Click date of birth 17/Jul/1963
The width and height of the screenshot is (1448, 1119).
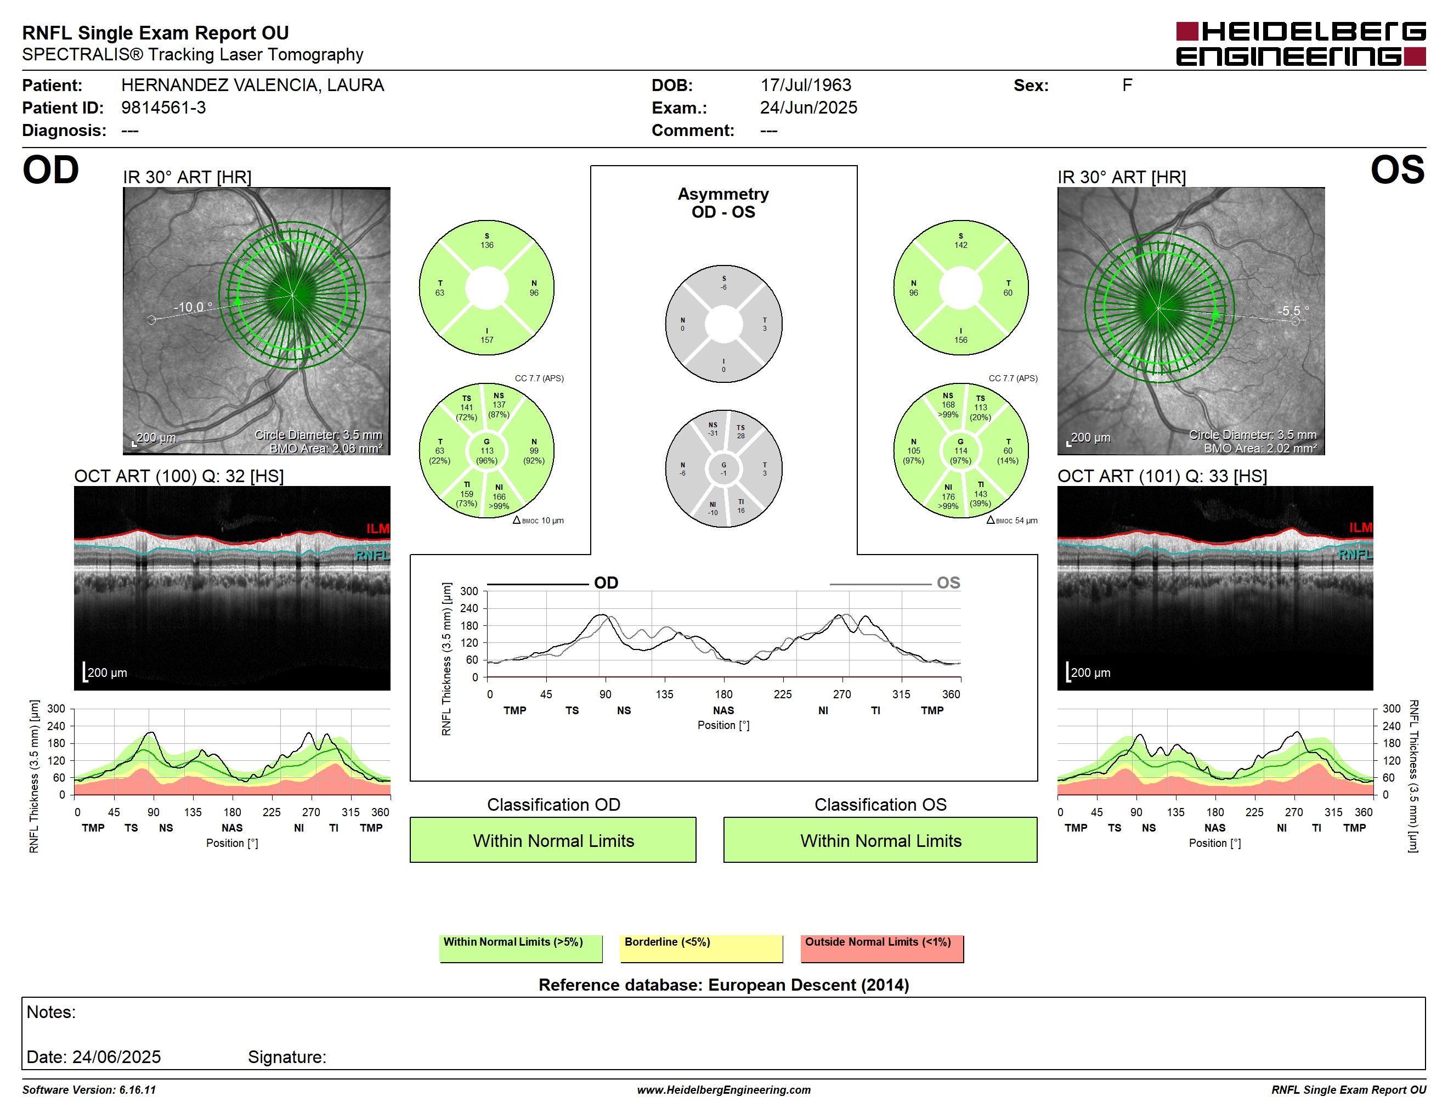click(806, 85)
